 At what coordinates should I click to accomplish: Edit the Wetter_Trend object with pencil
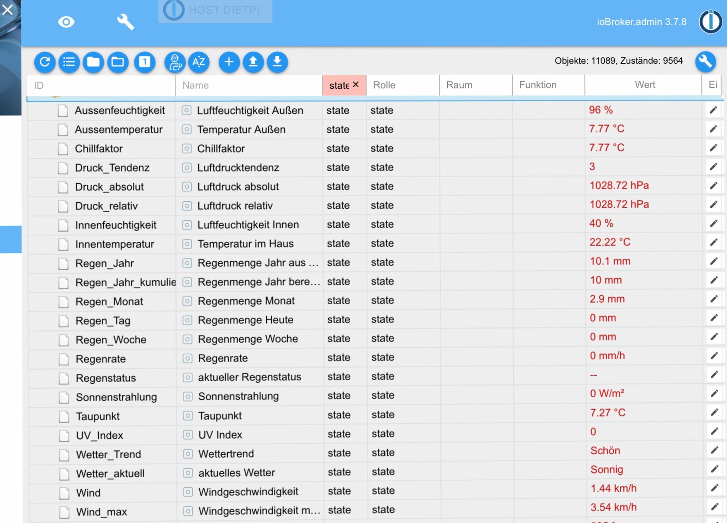click(x=715, y=450)
